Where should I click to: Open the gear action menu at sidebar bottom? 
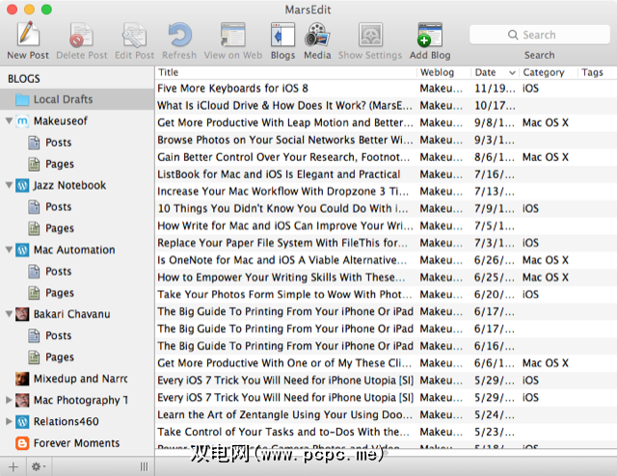39,465
